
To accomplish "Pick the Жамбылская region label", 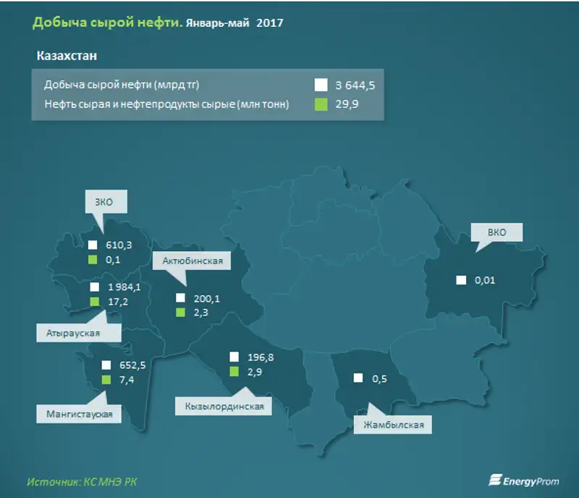I will 393,424.
